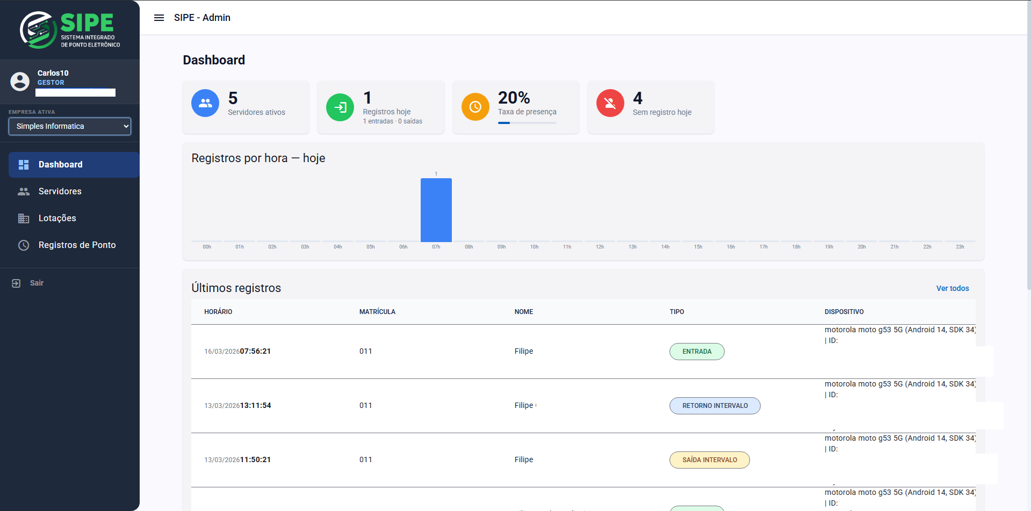Click the Taxa de presença progress bar

click(x=527, y=123)
